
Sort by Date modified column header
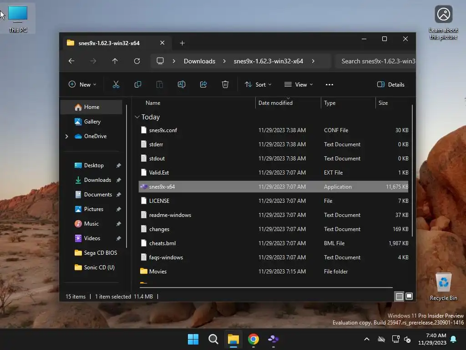pos(288,103)
